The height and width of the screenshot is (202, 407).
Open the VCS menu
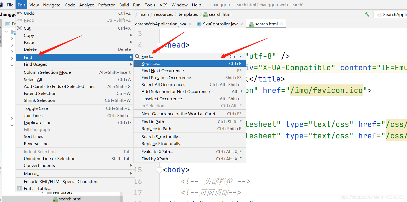tap(163, 5)
